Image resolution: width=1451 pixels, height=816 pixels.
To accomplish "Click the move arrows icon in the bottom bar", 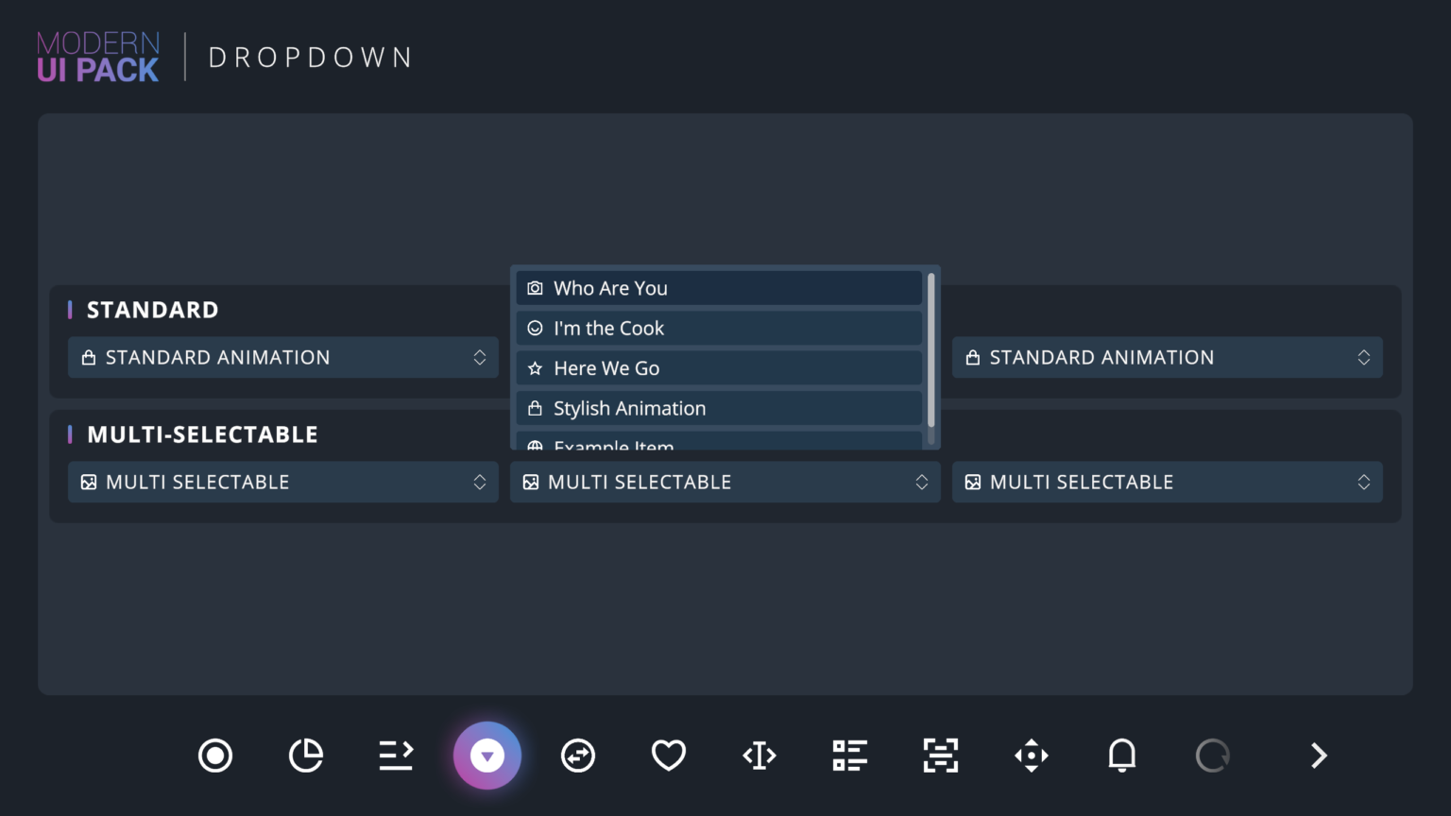I will (1031, 755).
